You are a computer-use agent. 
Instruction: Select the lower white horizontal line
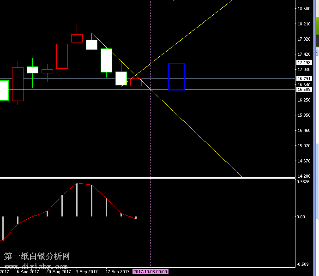231,90
